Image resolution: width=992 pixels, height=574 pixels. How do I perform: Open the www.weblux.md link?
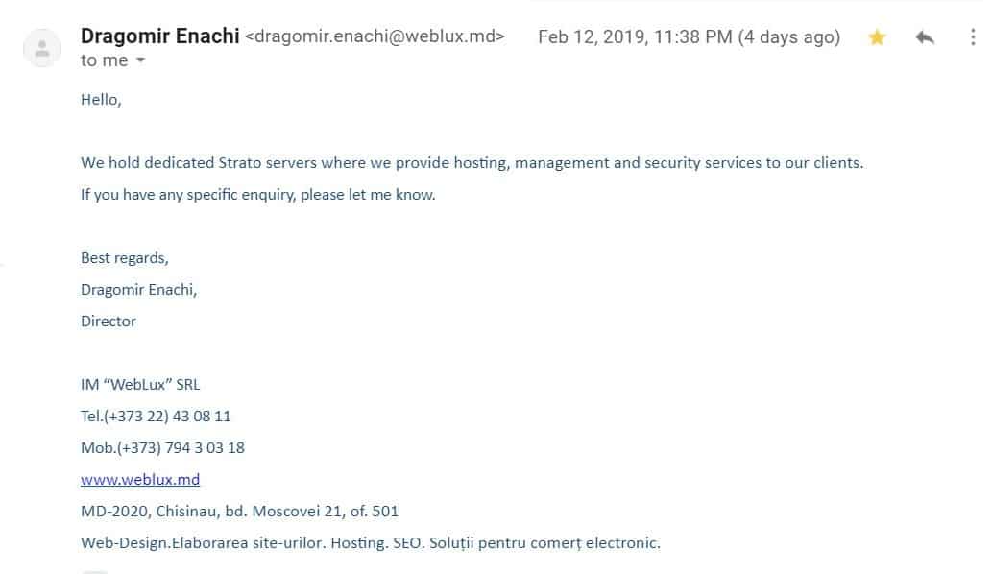click(140, 479)
